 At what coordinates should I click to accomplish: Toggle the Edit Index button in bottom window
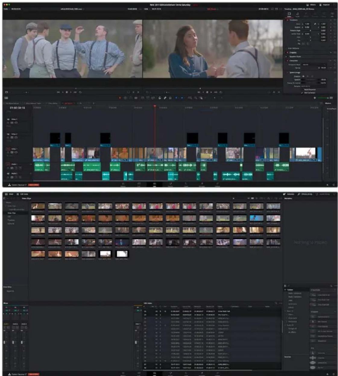(22, 194)
